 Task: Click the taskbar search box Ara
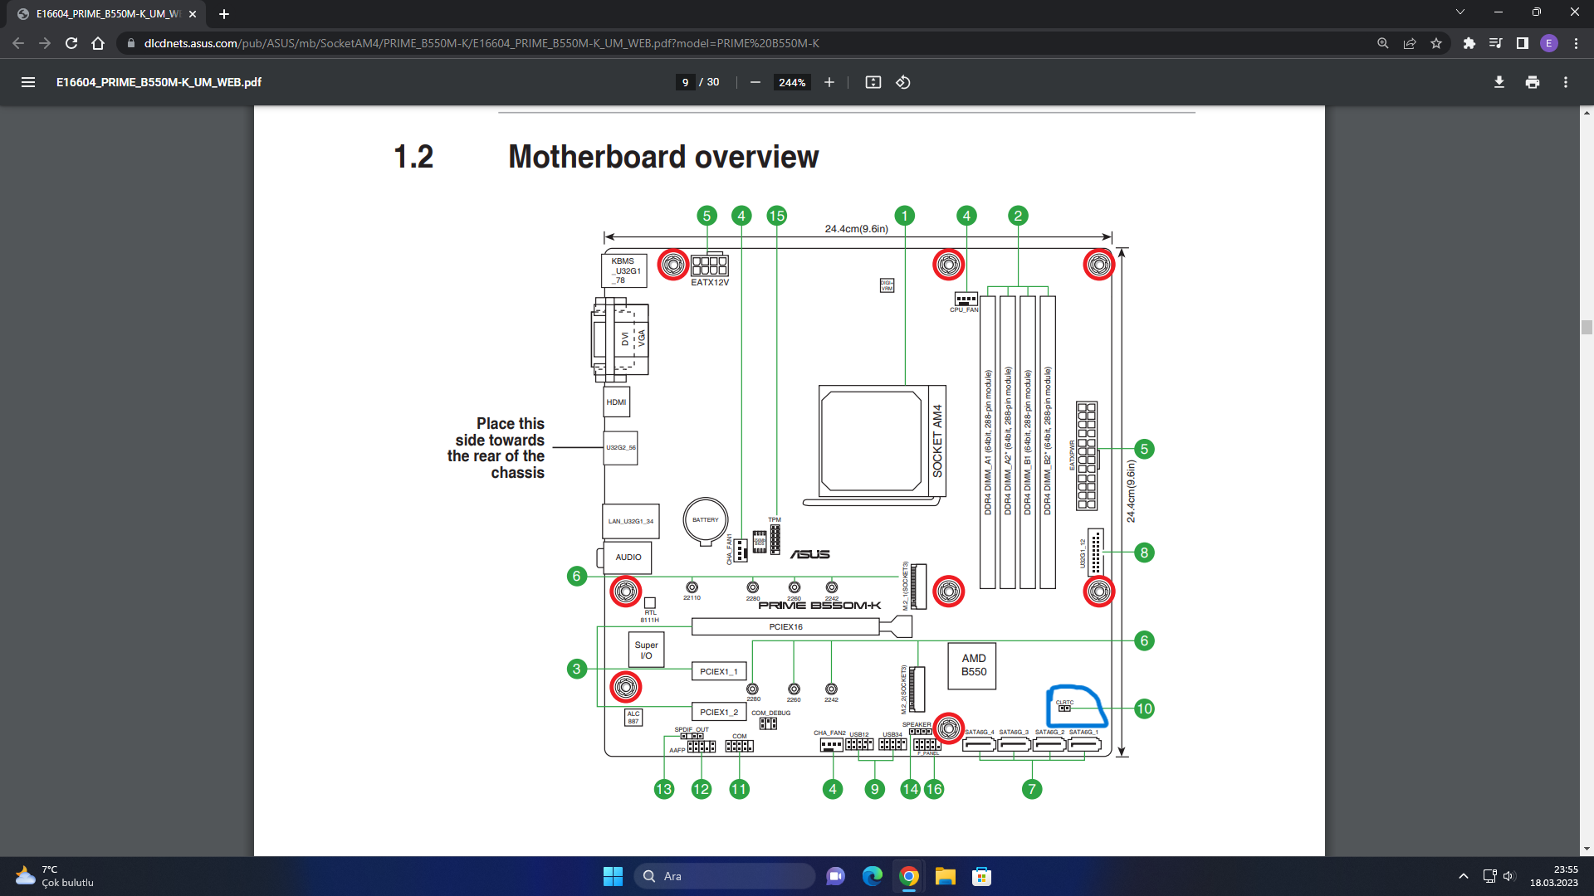[726, 876]
